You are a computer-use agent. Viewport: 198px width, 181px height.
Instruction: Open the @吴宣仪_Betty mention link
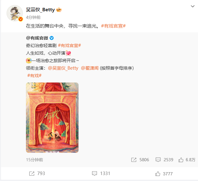[x=63, y=68]
